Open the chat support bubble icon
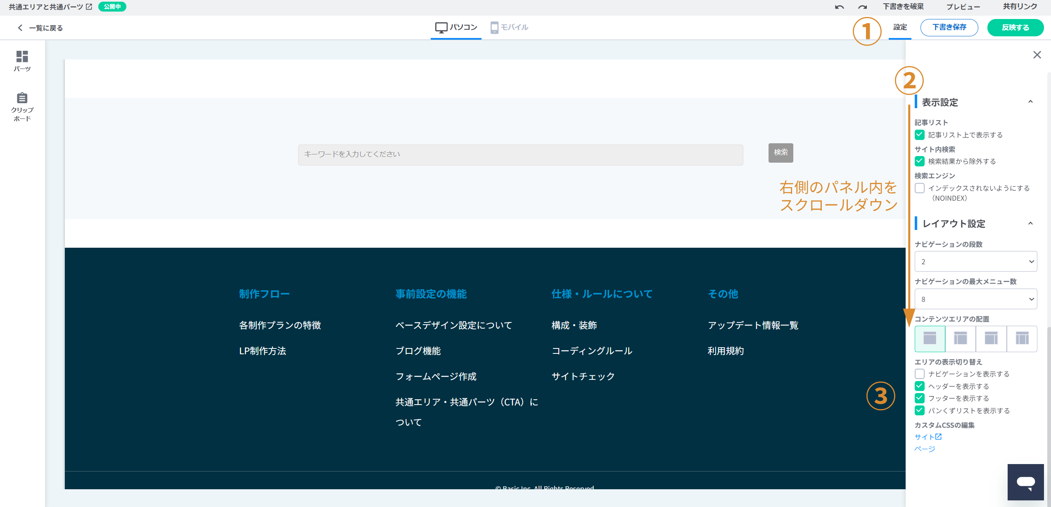Screen dimensions: 1051x507 [x=1026, y=482]
